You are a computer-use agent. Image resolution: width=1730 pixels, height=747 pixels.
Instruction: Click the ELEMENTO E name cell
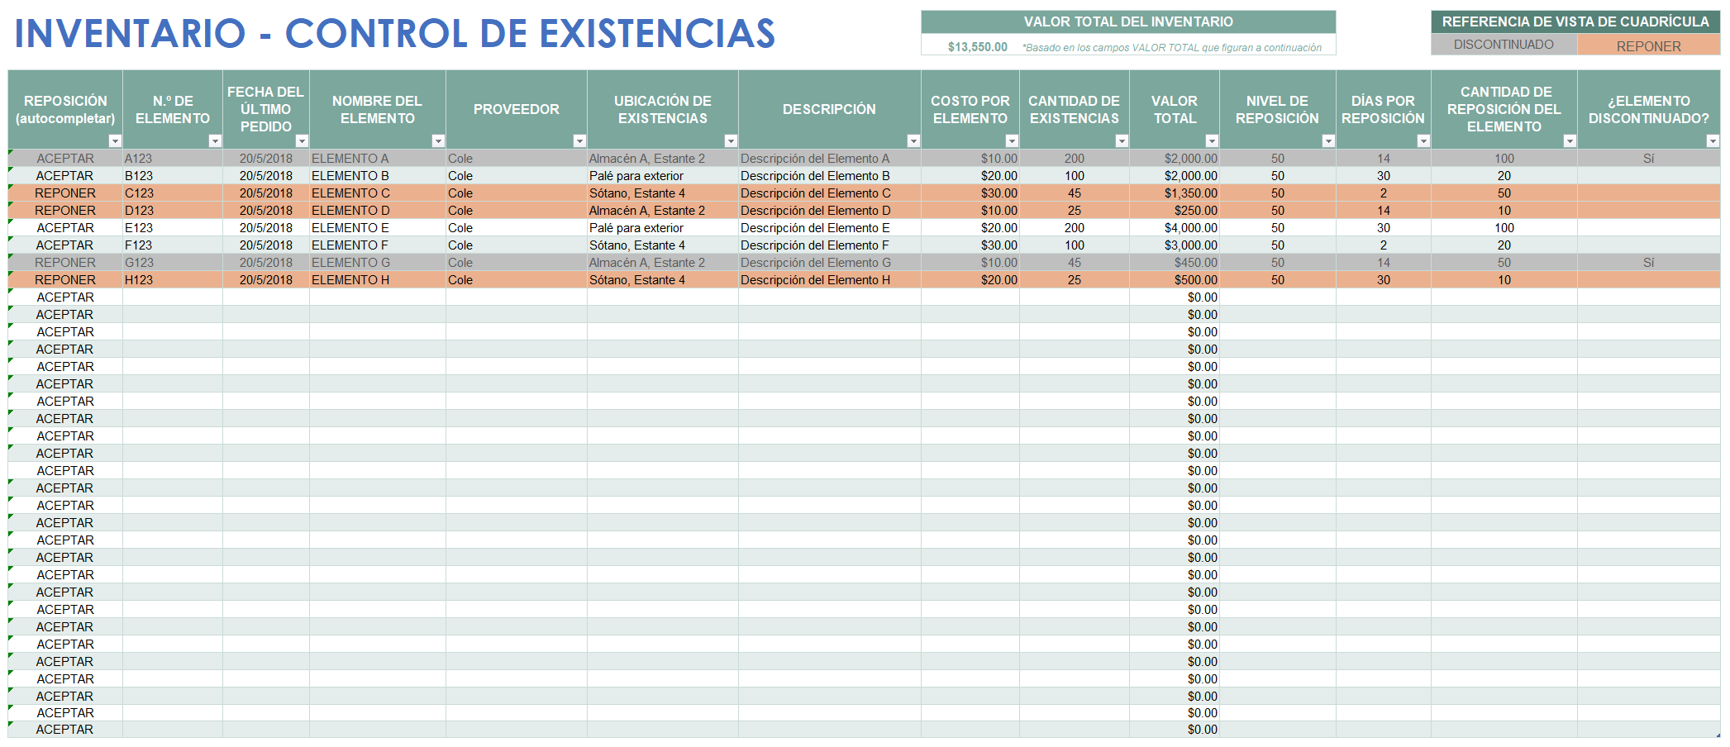[378, 228]
